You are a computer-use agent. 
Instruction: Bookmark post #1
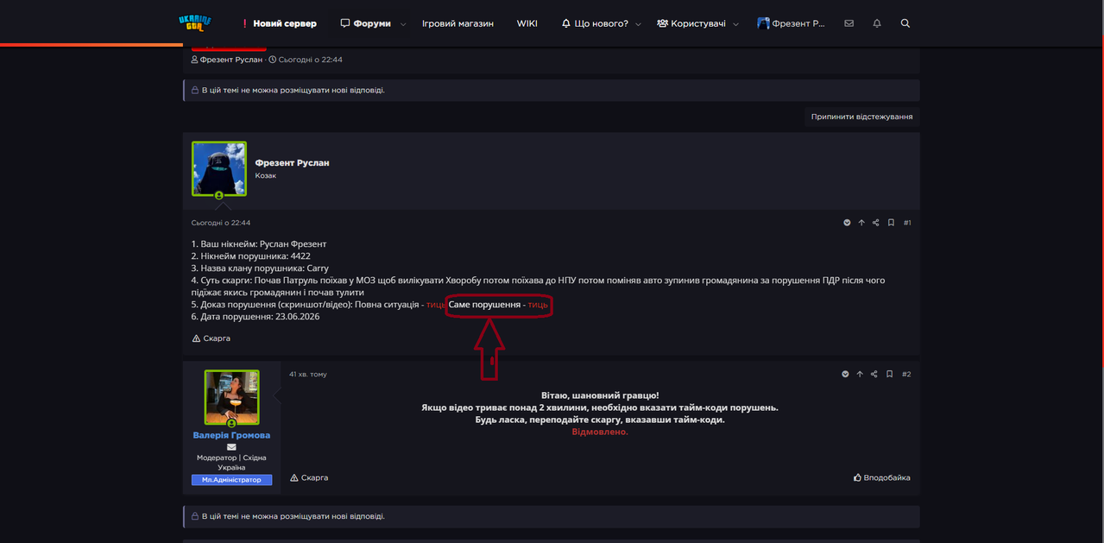tap(891, 223)
